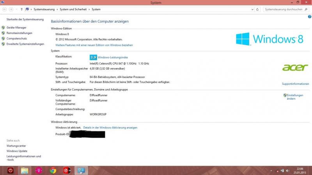This screenshot has width=312, height=175.
Task: Open System und Sicherheit in breadcrumb
Action: point(73,9)
